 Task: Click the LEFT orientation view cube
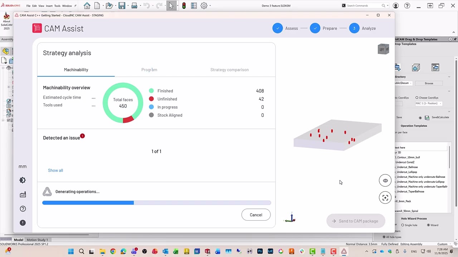click(x=383, y=49)
